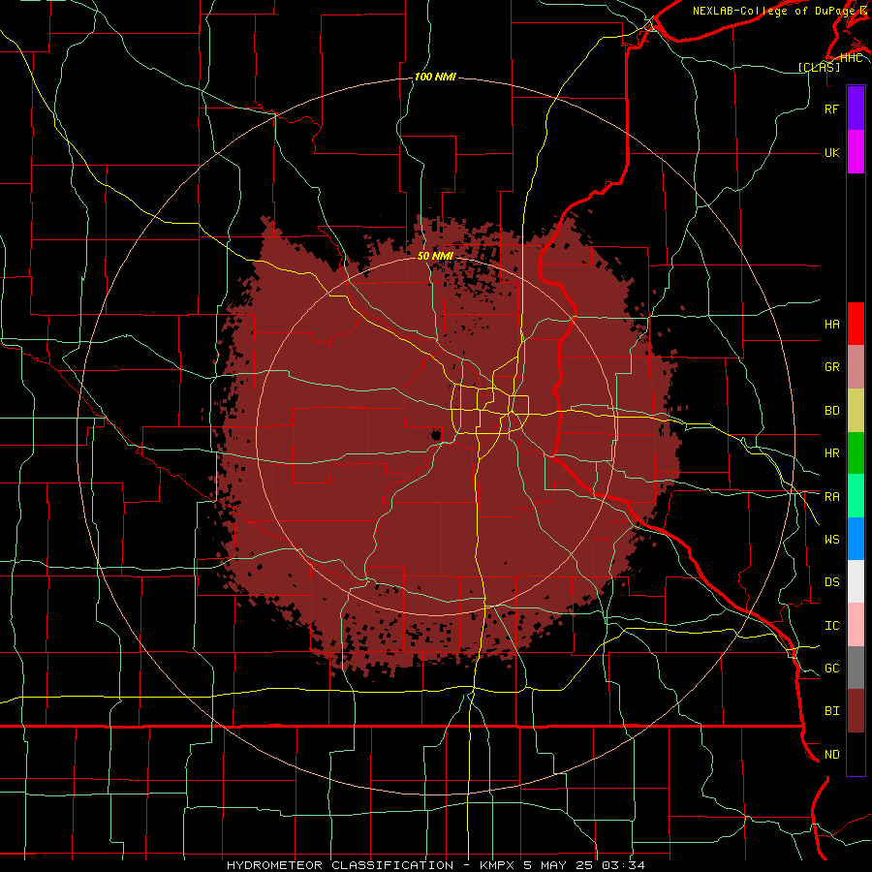Image resolution: width=872 pixels, height=872 pixels.
Task: Click the ND black legend swatch
Action: [x=856, y=754]
